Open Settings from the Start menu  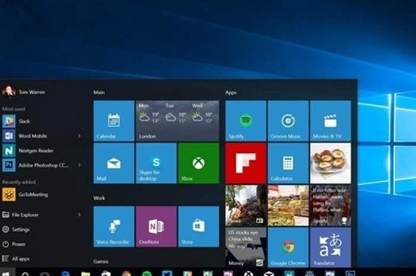[20, 229]
